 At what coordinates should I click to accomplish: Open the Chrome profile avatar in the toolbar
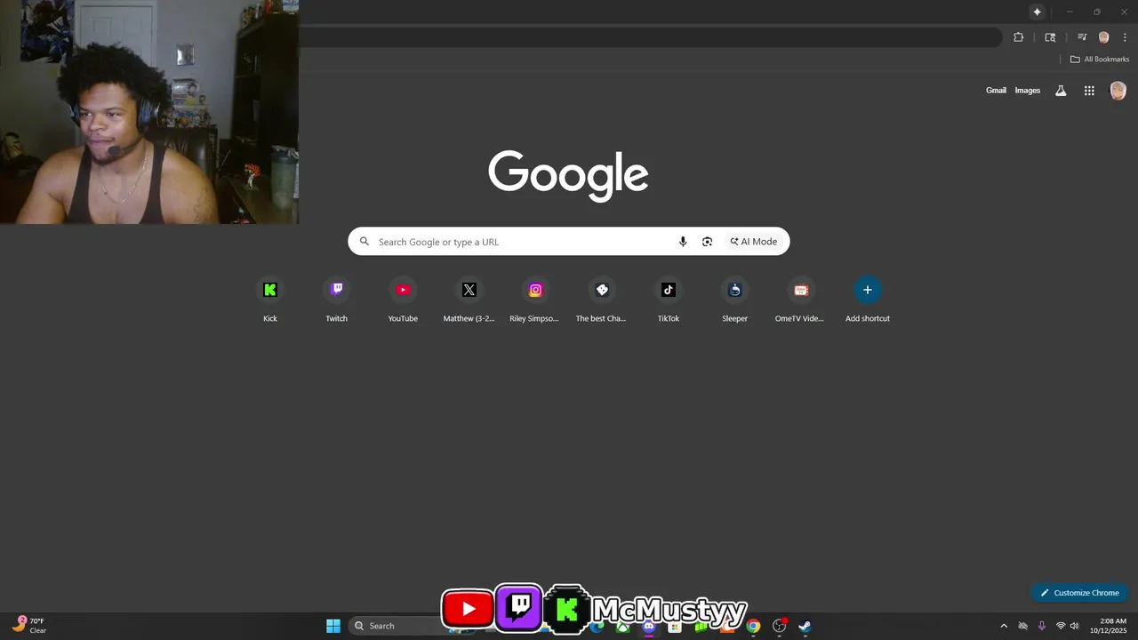click(1104, 37)
